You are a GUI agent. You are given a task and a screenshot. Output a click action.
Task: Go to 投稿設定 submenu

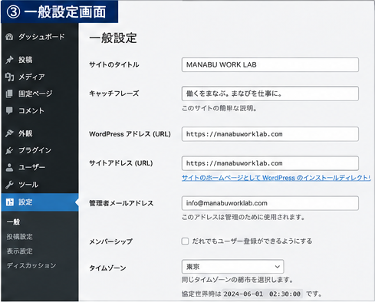pos(20,237)
